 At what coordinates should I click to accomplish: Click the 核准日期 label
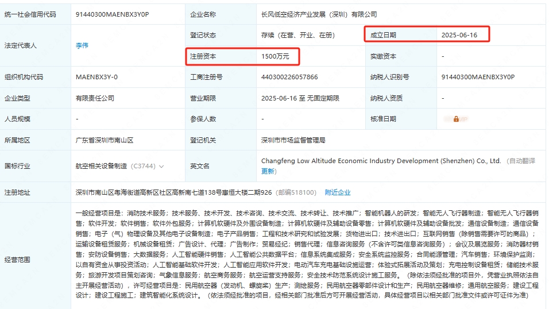(383, 119)
